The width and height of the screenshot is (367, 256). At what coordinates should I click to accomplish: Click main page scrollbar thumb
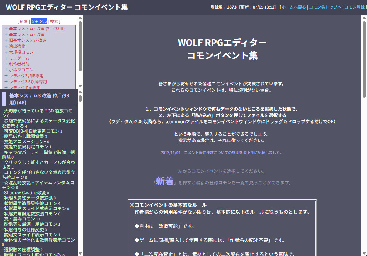click(x=364, y=60)
